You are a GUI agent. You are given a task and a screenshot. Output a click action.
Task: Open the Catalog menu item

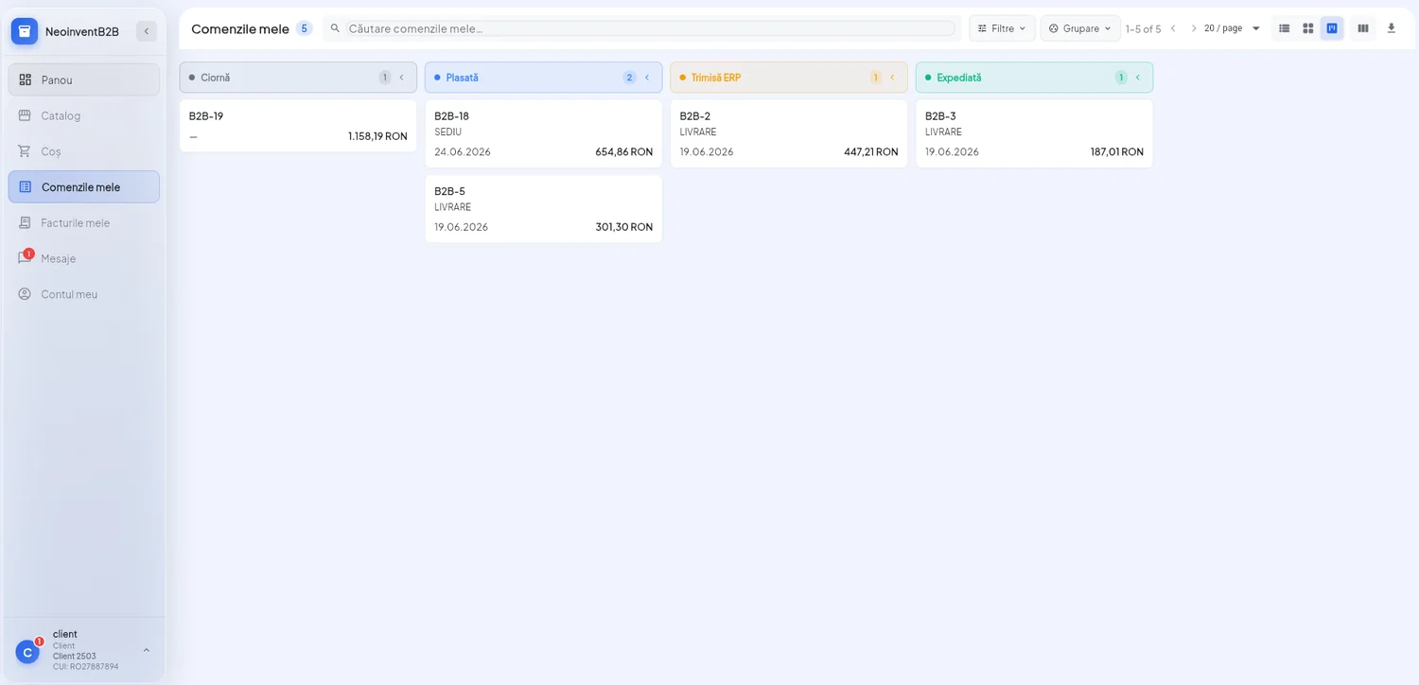(84, 115)
